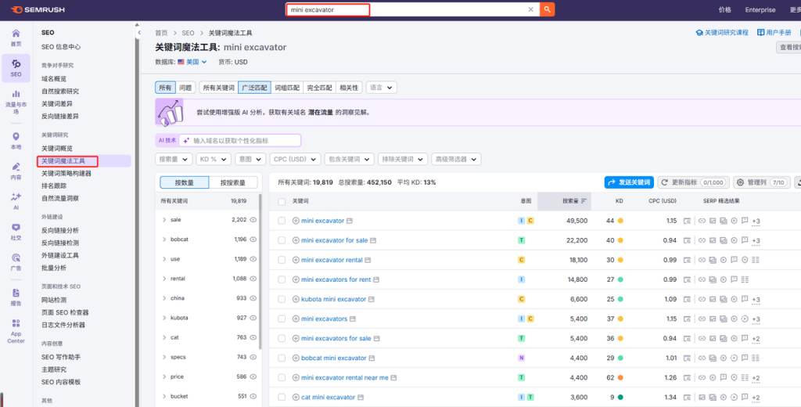
Task: Expand the sale keyword group
Action: tap(163, 220)
